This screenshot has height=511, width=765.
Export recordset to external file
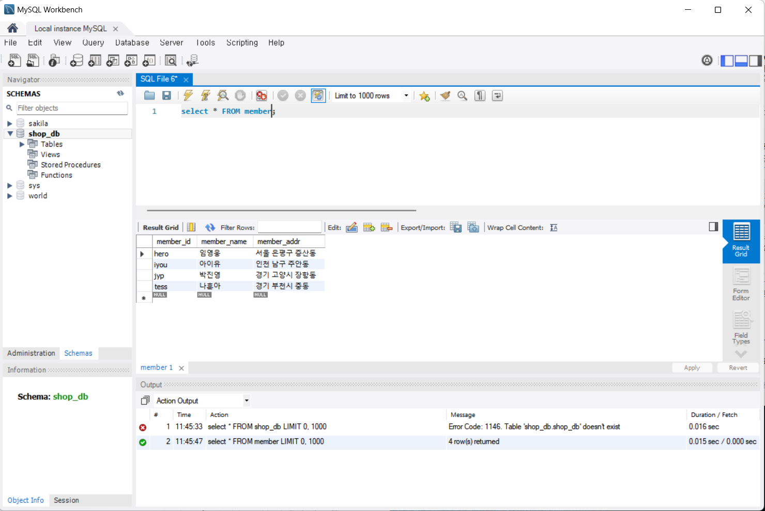pyautogui.click(x=456, y=228)
